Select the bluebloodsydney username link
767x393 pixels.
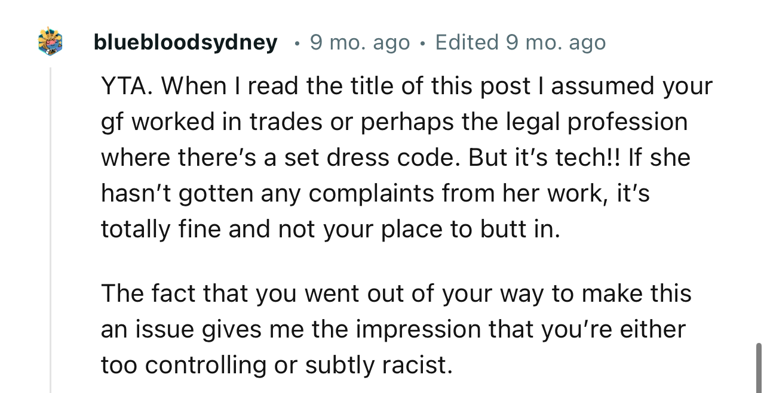185,42
